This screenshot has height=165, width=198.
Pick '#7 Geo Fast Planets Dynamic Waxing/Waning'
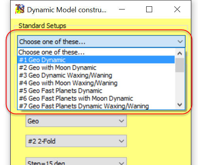(x=96, y=106)
